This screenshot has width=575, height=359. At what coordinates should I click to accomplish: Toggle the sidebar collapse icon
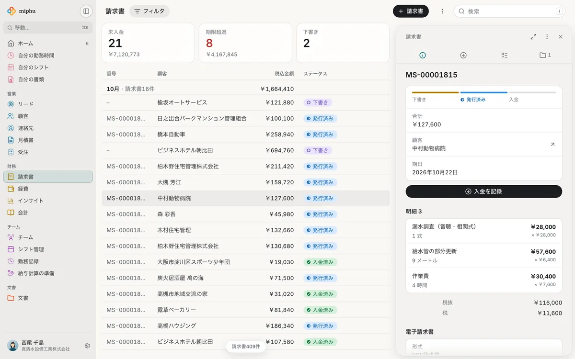[x=86, y=11]
